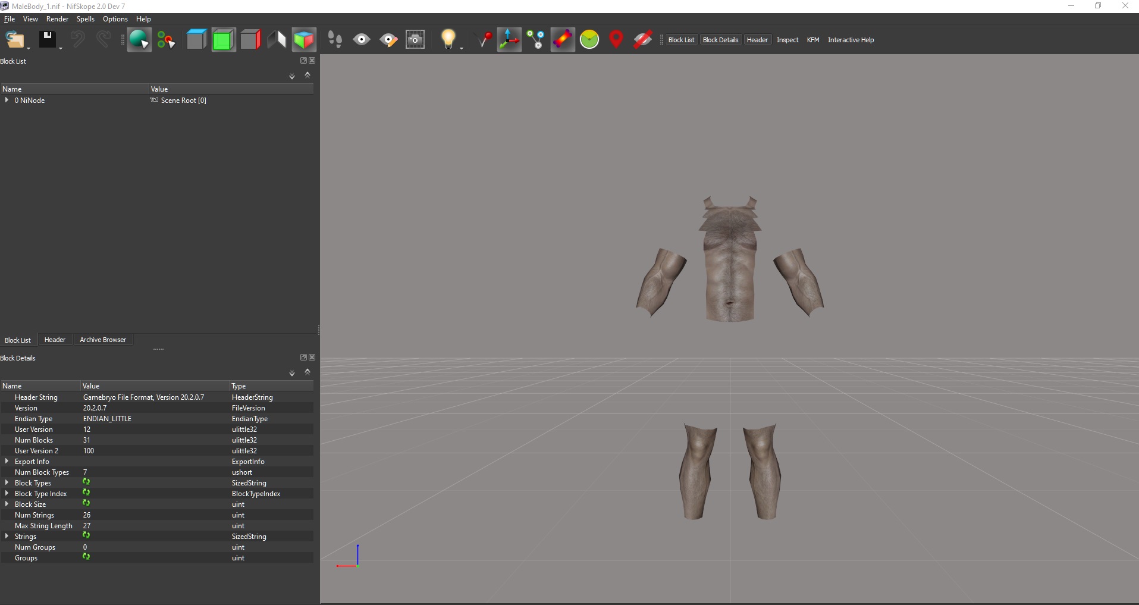Select the Top view cube icon
Image resolution: width=1139 pixels, height=605 pixels.
[x=196, y=40]
